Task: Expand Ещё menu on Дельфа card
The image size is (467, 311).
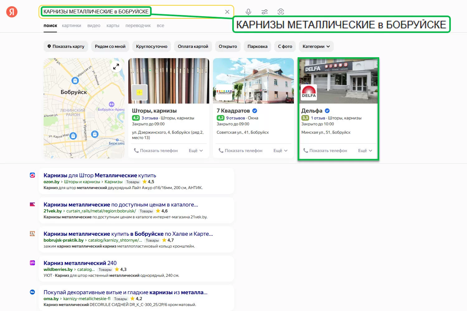Action: (x=365, y=151)
